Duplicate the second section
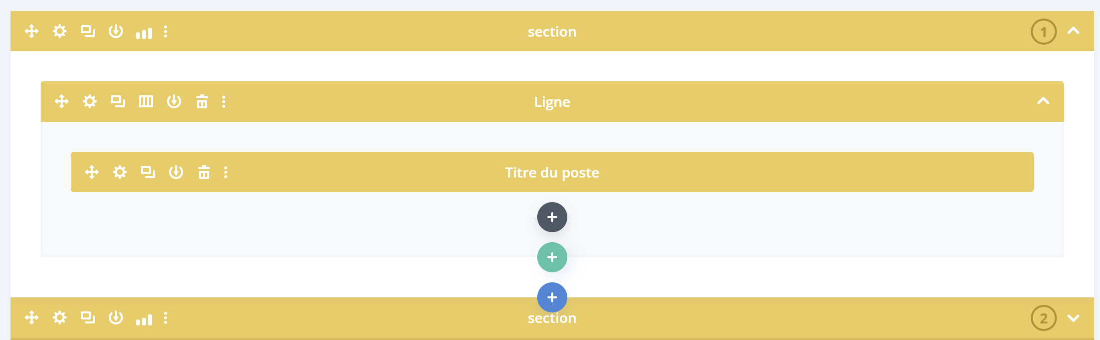This screenshot has width=1100, height=340. pyautogui.click(x=88, y=318)
